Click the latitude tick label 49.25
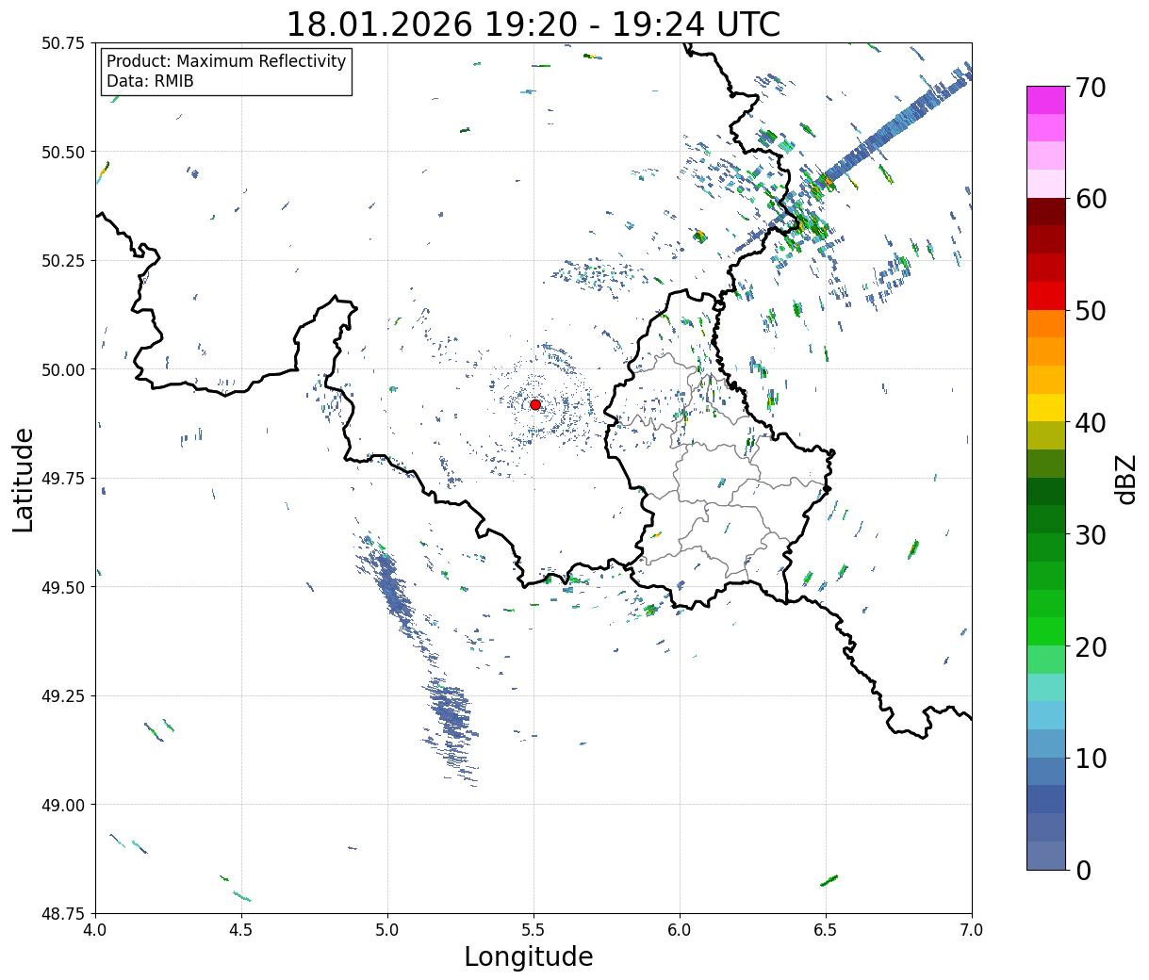 pos(63,696)
